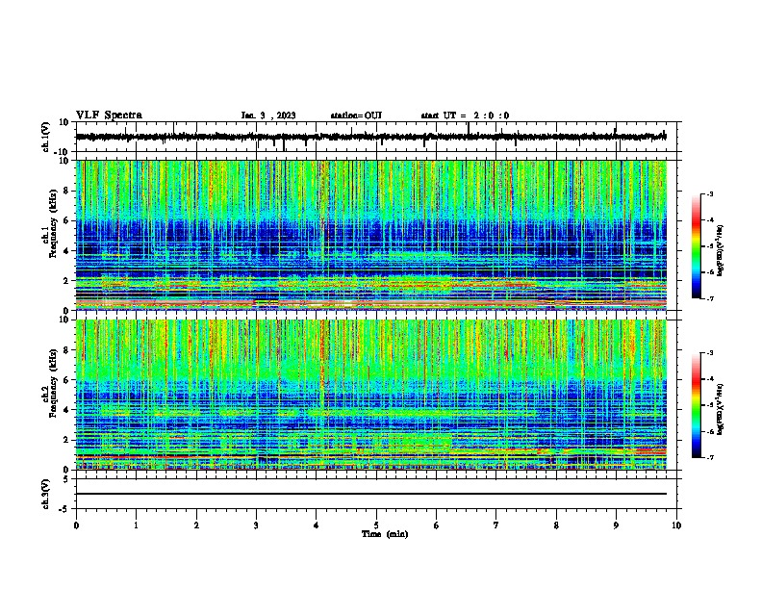Click inside the ch.2 spectrogram panel
Viewport: 762px width, 589px height.
(x=371, y=395)
